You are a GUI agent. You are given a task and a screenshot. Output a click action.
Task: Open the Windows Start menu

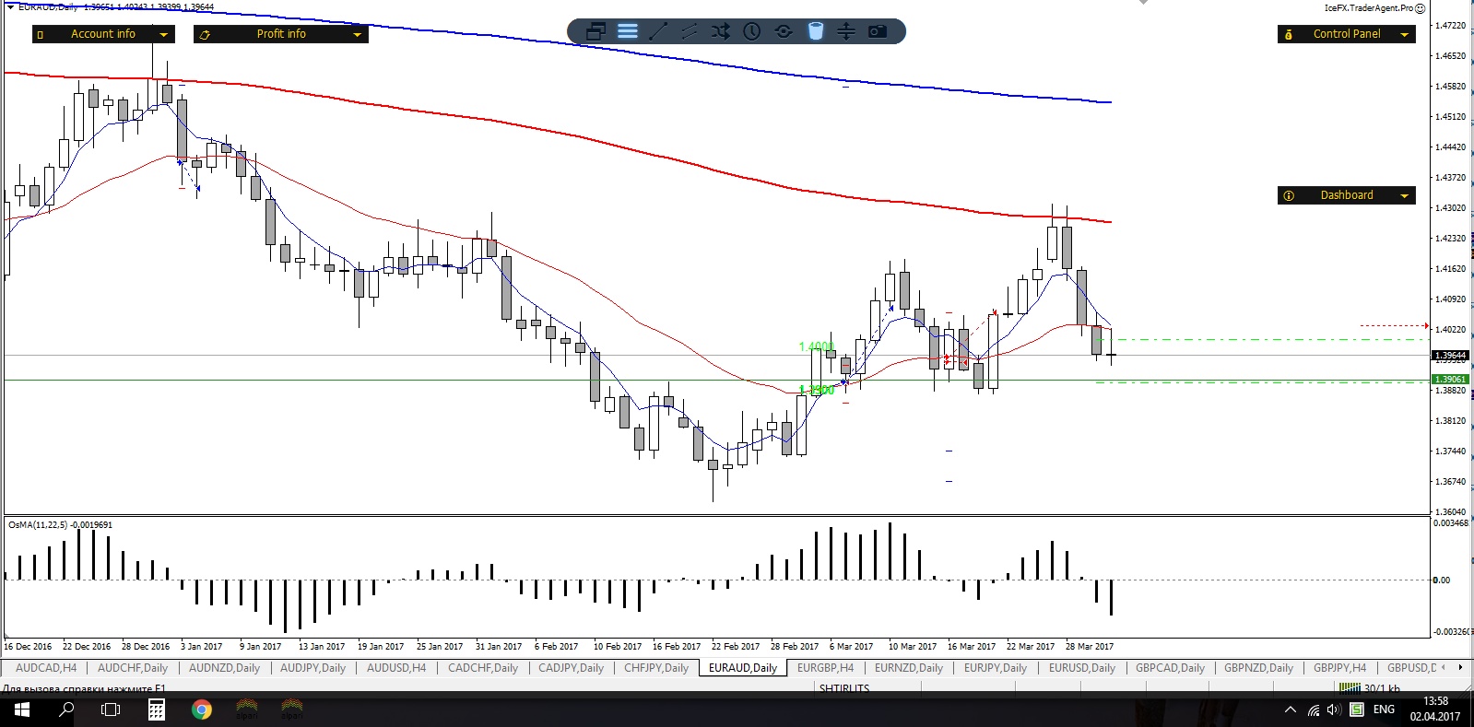pyautogui.click(x=22, y=709)
